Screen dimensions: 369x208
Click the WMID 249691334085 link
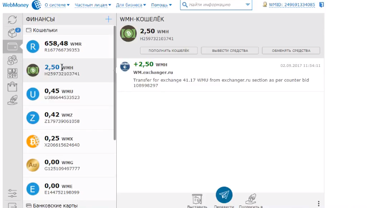click(292, 5)
